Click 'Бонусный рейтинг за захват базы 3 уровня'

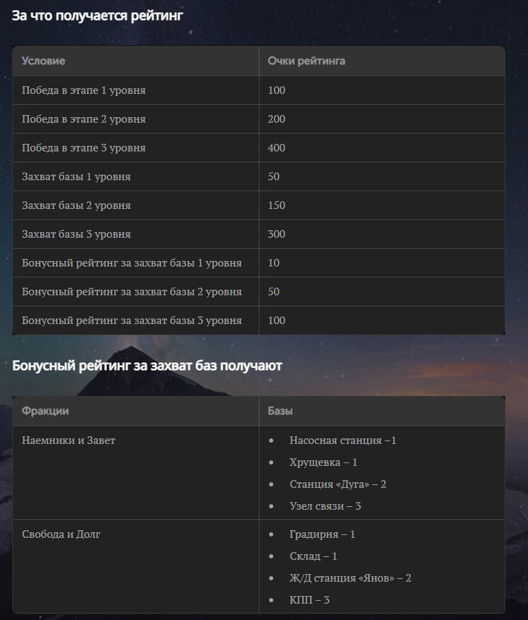point(131,321)
